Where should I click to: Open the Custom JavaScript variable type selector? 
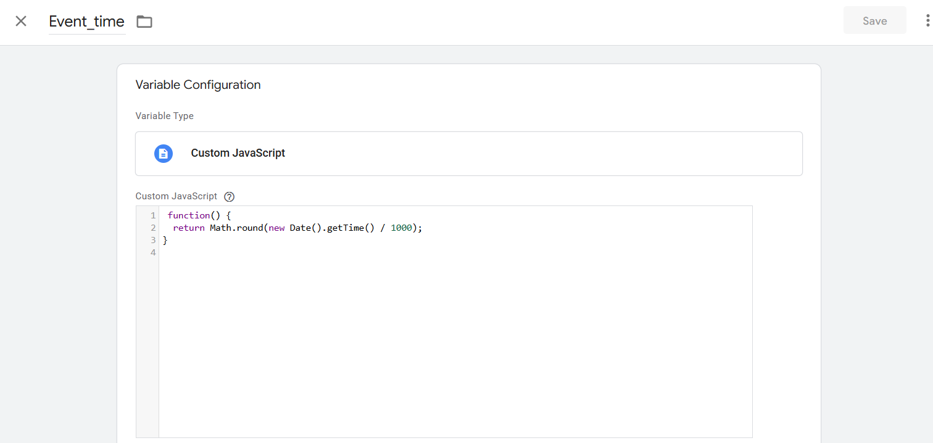(468, 154)
